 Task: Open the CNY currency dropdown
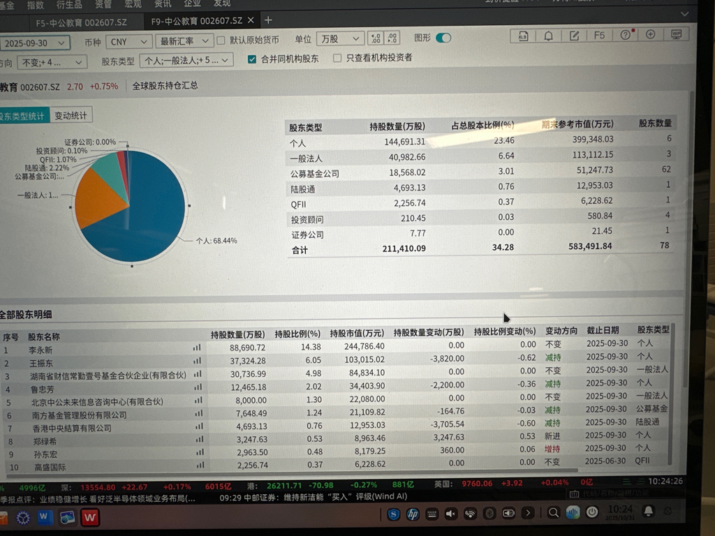129,41
